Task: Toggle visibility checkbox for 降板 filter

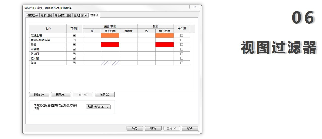Action: click(x=74, y=63)
